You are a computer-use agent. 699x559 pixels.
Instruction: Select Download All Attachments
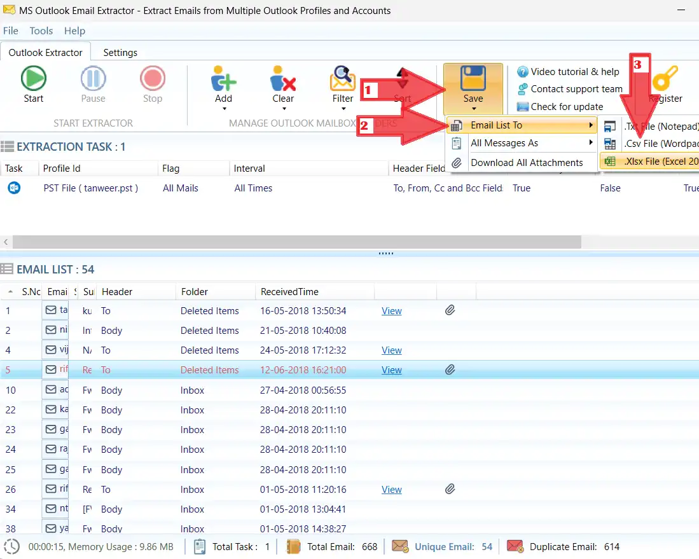522,163
